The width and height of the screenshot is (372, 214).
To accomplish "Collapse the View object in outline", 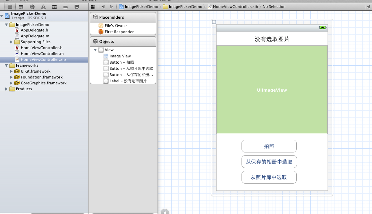I will [95, 50].
